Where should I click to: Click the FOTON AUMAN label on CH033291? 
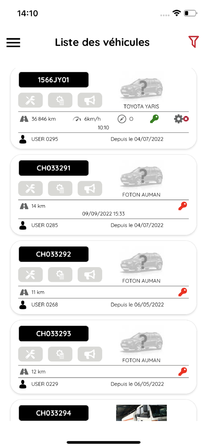(x=141, y=194)
